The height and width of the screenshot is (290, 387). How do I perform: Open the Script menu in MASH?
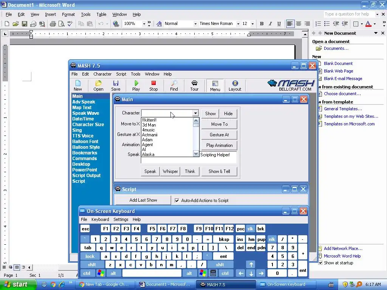pyautogui.click(x=121, y=74)
